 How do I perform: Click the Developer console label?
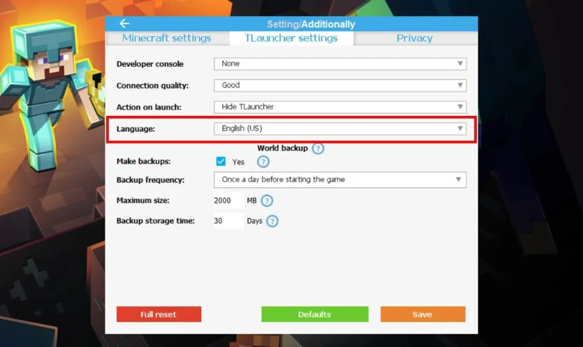pyautogui.click(x=150, y=64)
